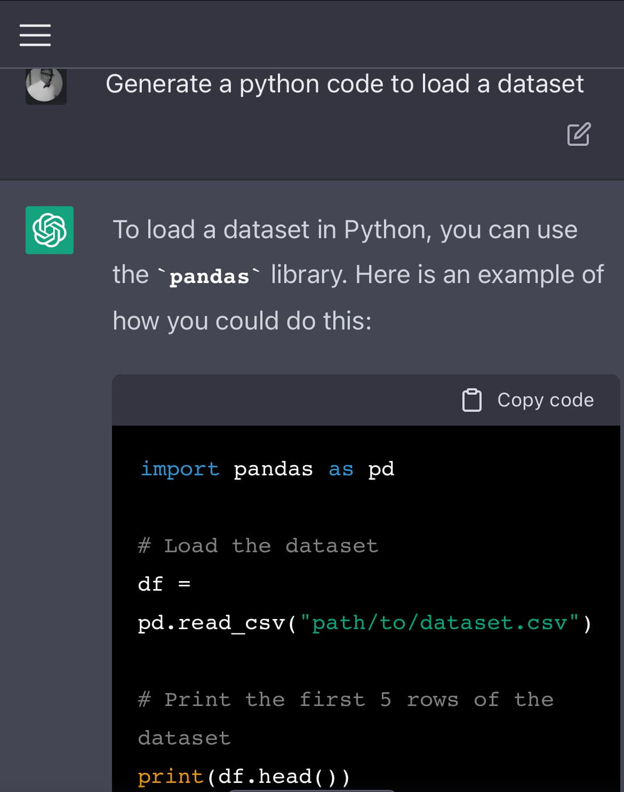
Task: Click the clipboard icon in code header
Action: pyautogui.click(x=471, y=400)
